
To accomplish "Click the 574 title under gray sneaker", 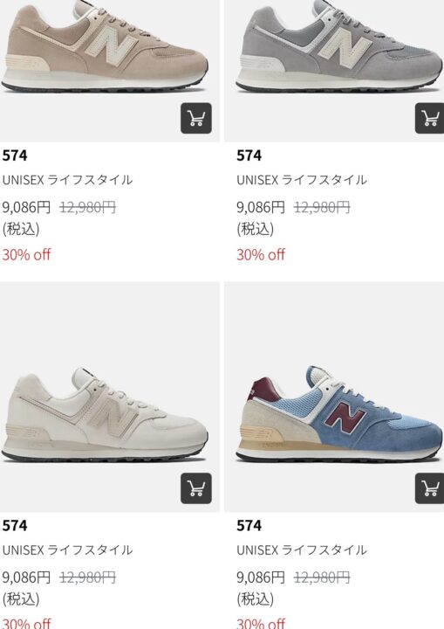I will pyautogui.click(x=249, y=156).
